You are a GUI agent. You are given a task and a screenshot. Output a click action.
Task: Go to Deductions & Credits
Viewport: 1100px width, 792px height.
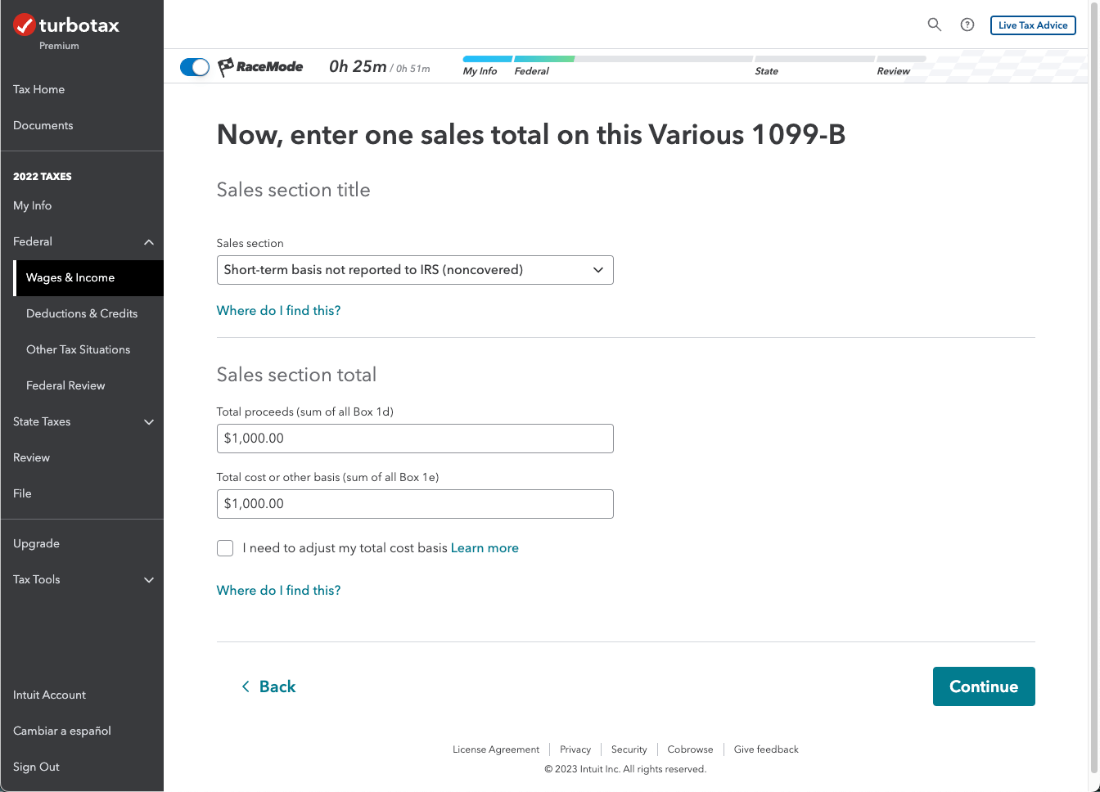(x=82, y=313)
